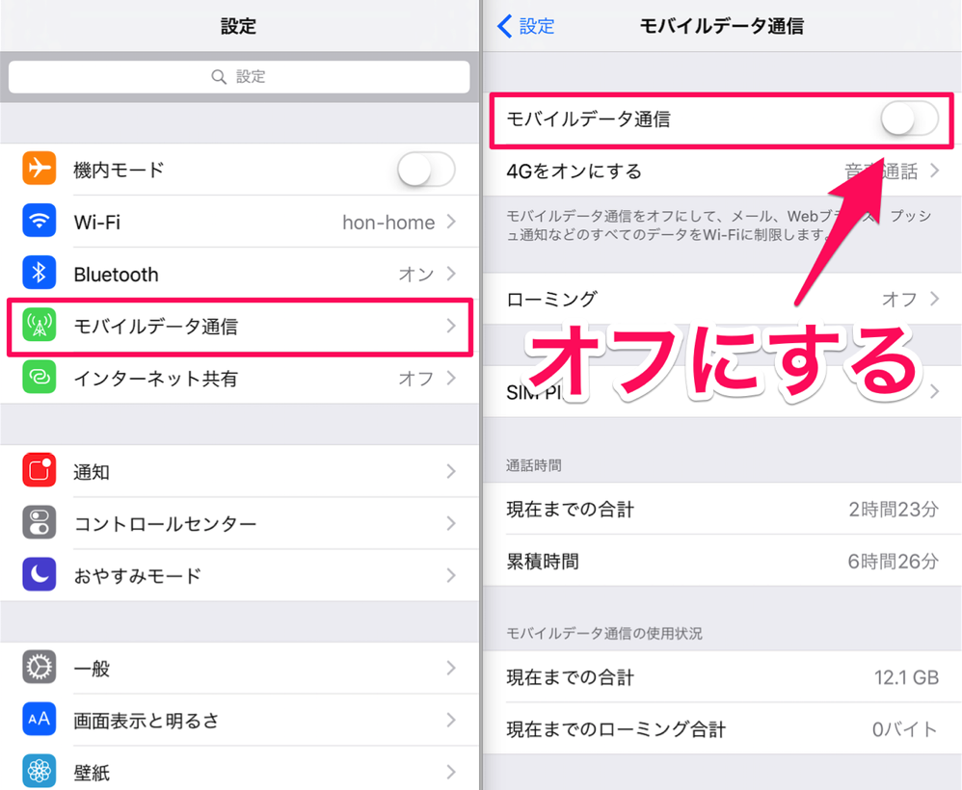Image resolution: width=962 pixels, height=790 pixels.
Task: Tap the red Notifications icon
Action: pos(40,470)
